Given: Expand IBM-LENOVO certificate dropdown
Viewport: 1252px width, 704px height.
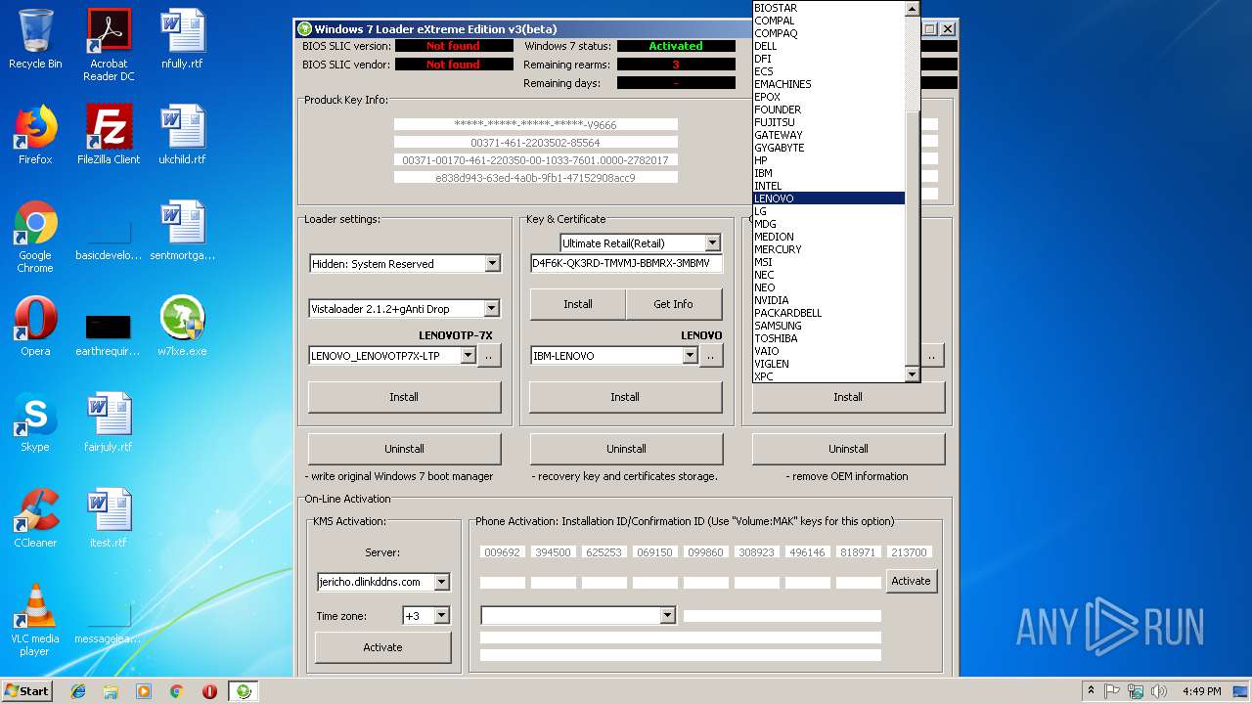Looking at the screenshot, I should tap(690, 356).
